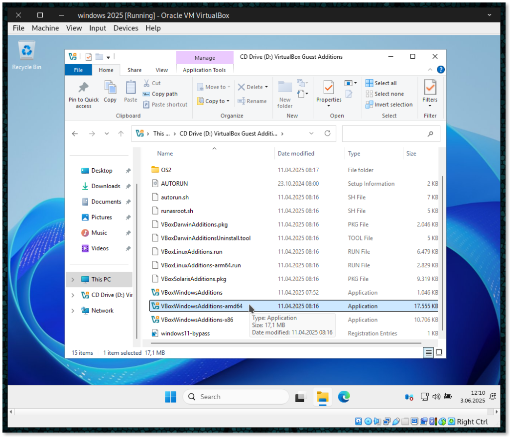Click the file list horizontal scrollbar
The width and height of the screenshot is (510, 437).
(x=286, y=343)
